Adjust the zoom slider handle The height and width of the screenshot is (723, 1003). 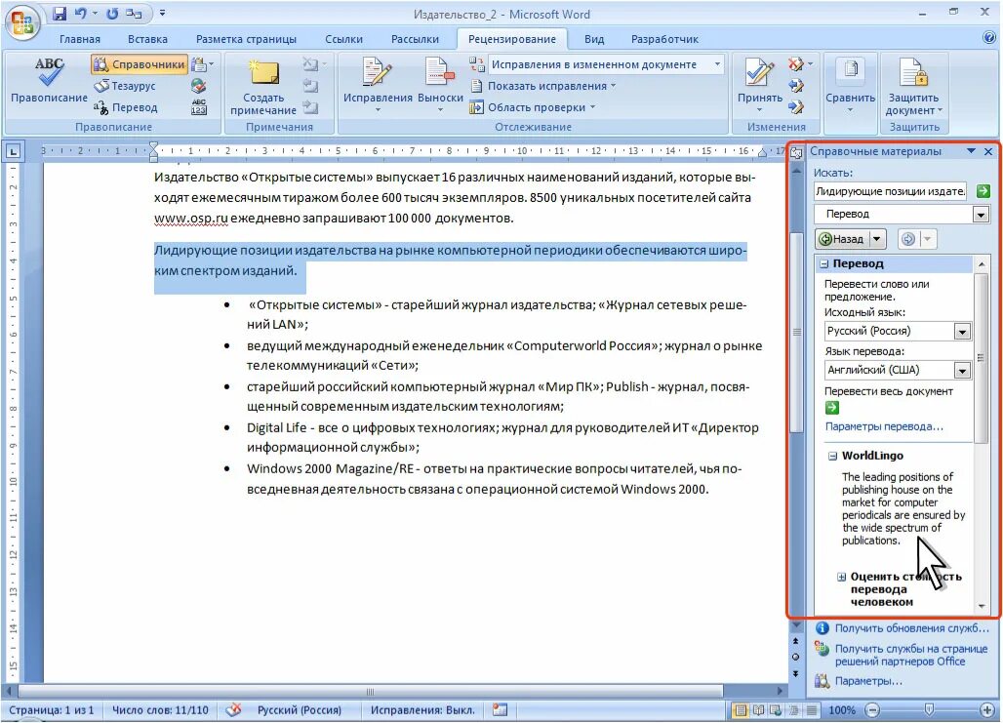[929, 709]
